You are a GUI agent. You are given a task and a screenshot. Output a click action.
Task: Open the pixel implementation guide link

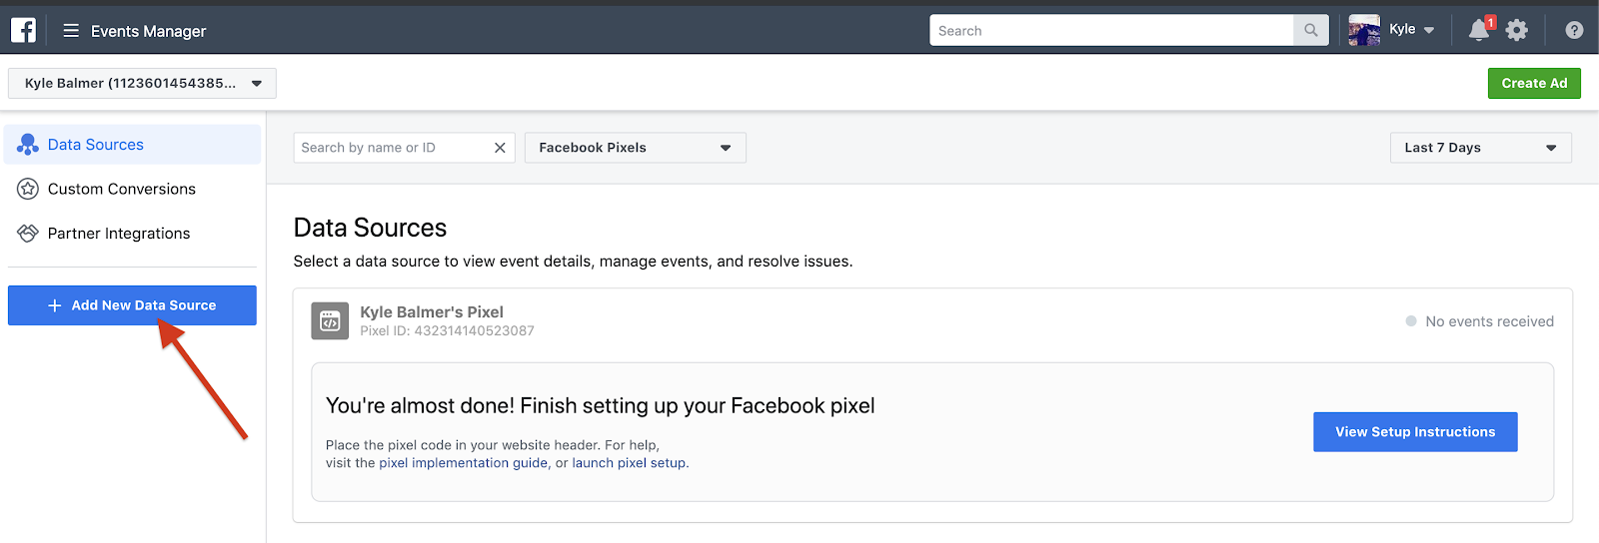point(464,463)
